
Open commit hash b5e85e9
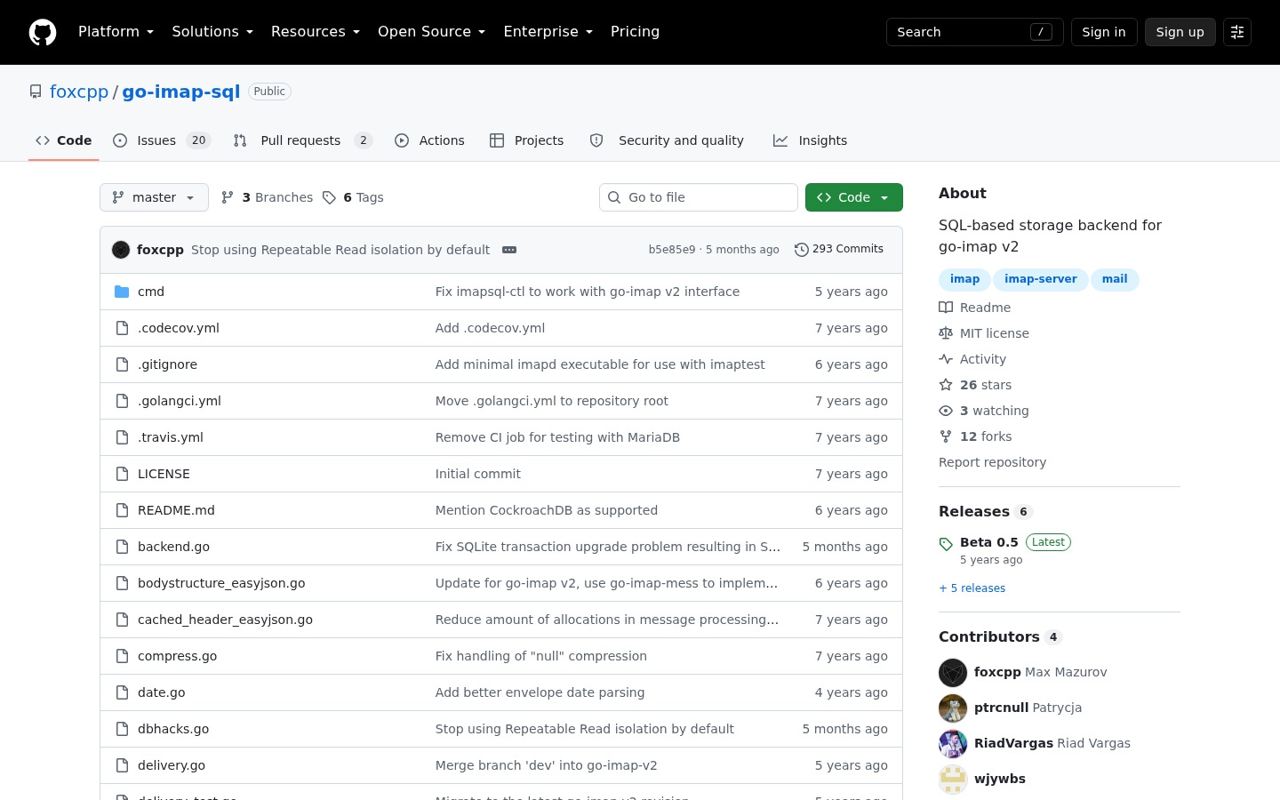[x=672, y=250]
